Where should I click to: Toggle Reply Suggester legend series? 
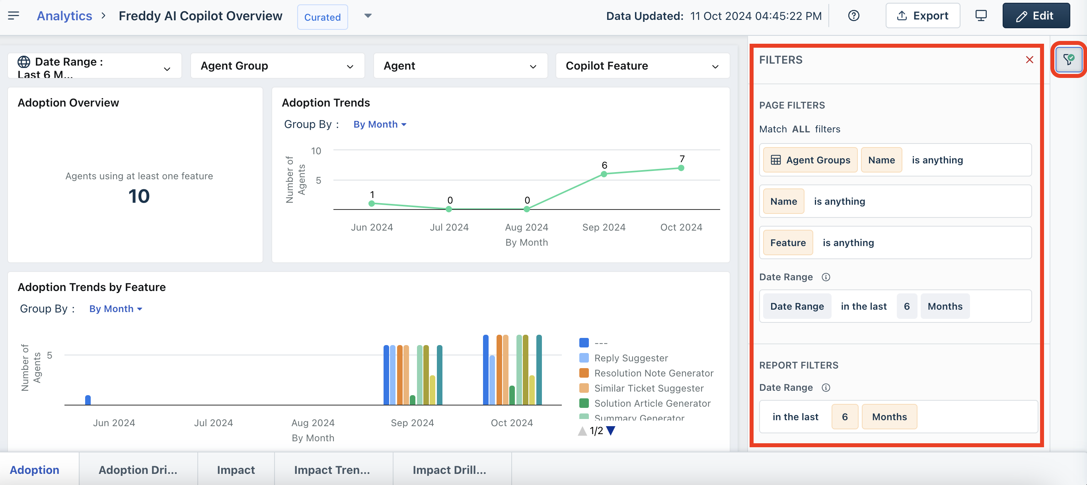(x=631, y=358)
